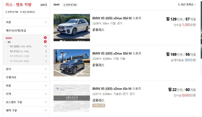Expand the 비용 filter section
The image size is (202, 117).
pos(26,86)
